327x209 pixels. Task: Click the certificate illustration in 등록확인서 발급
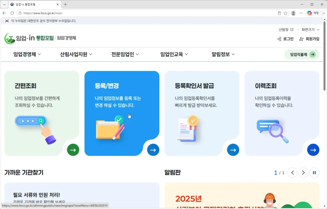tap(188, 129)
